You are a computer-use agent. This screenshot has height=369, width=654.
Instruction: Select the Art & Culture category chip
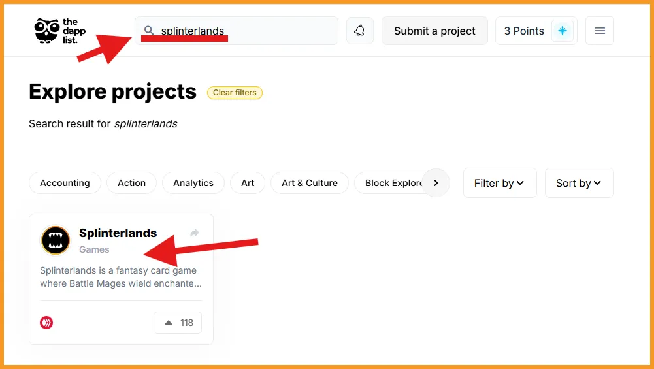click(x=310, y=183)
